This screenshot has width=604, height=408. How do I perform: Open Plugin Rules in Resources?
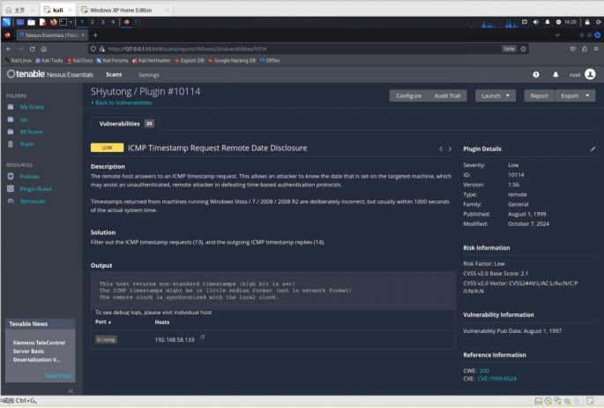point(35,189)
